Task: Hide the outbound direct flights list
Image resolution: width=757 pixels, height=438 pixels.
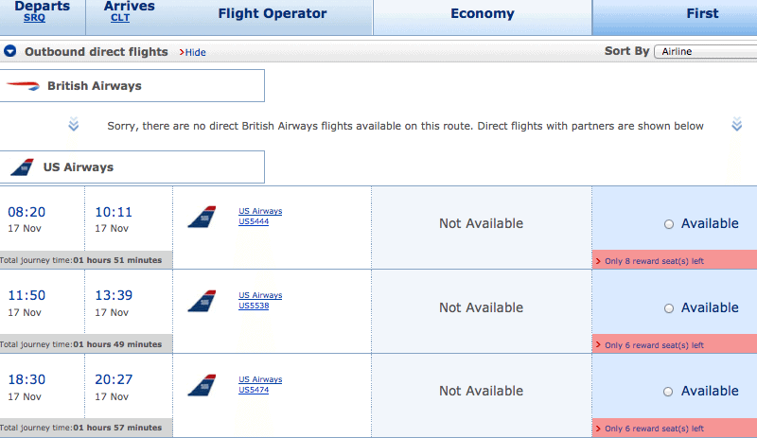Action: pos(193,52)
